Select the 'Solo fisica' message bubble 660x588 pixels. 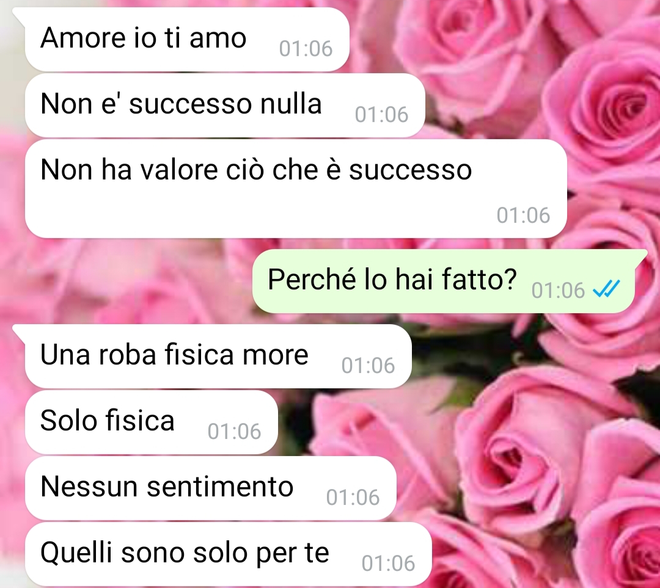[x=151, y=422]
